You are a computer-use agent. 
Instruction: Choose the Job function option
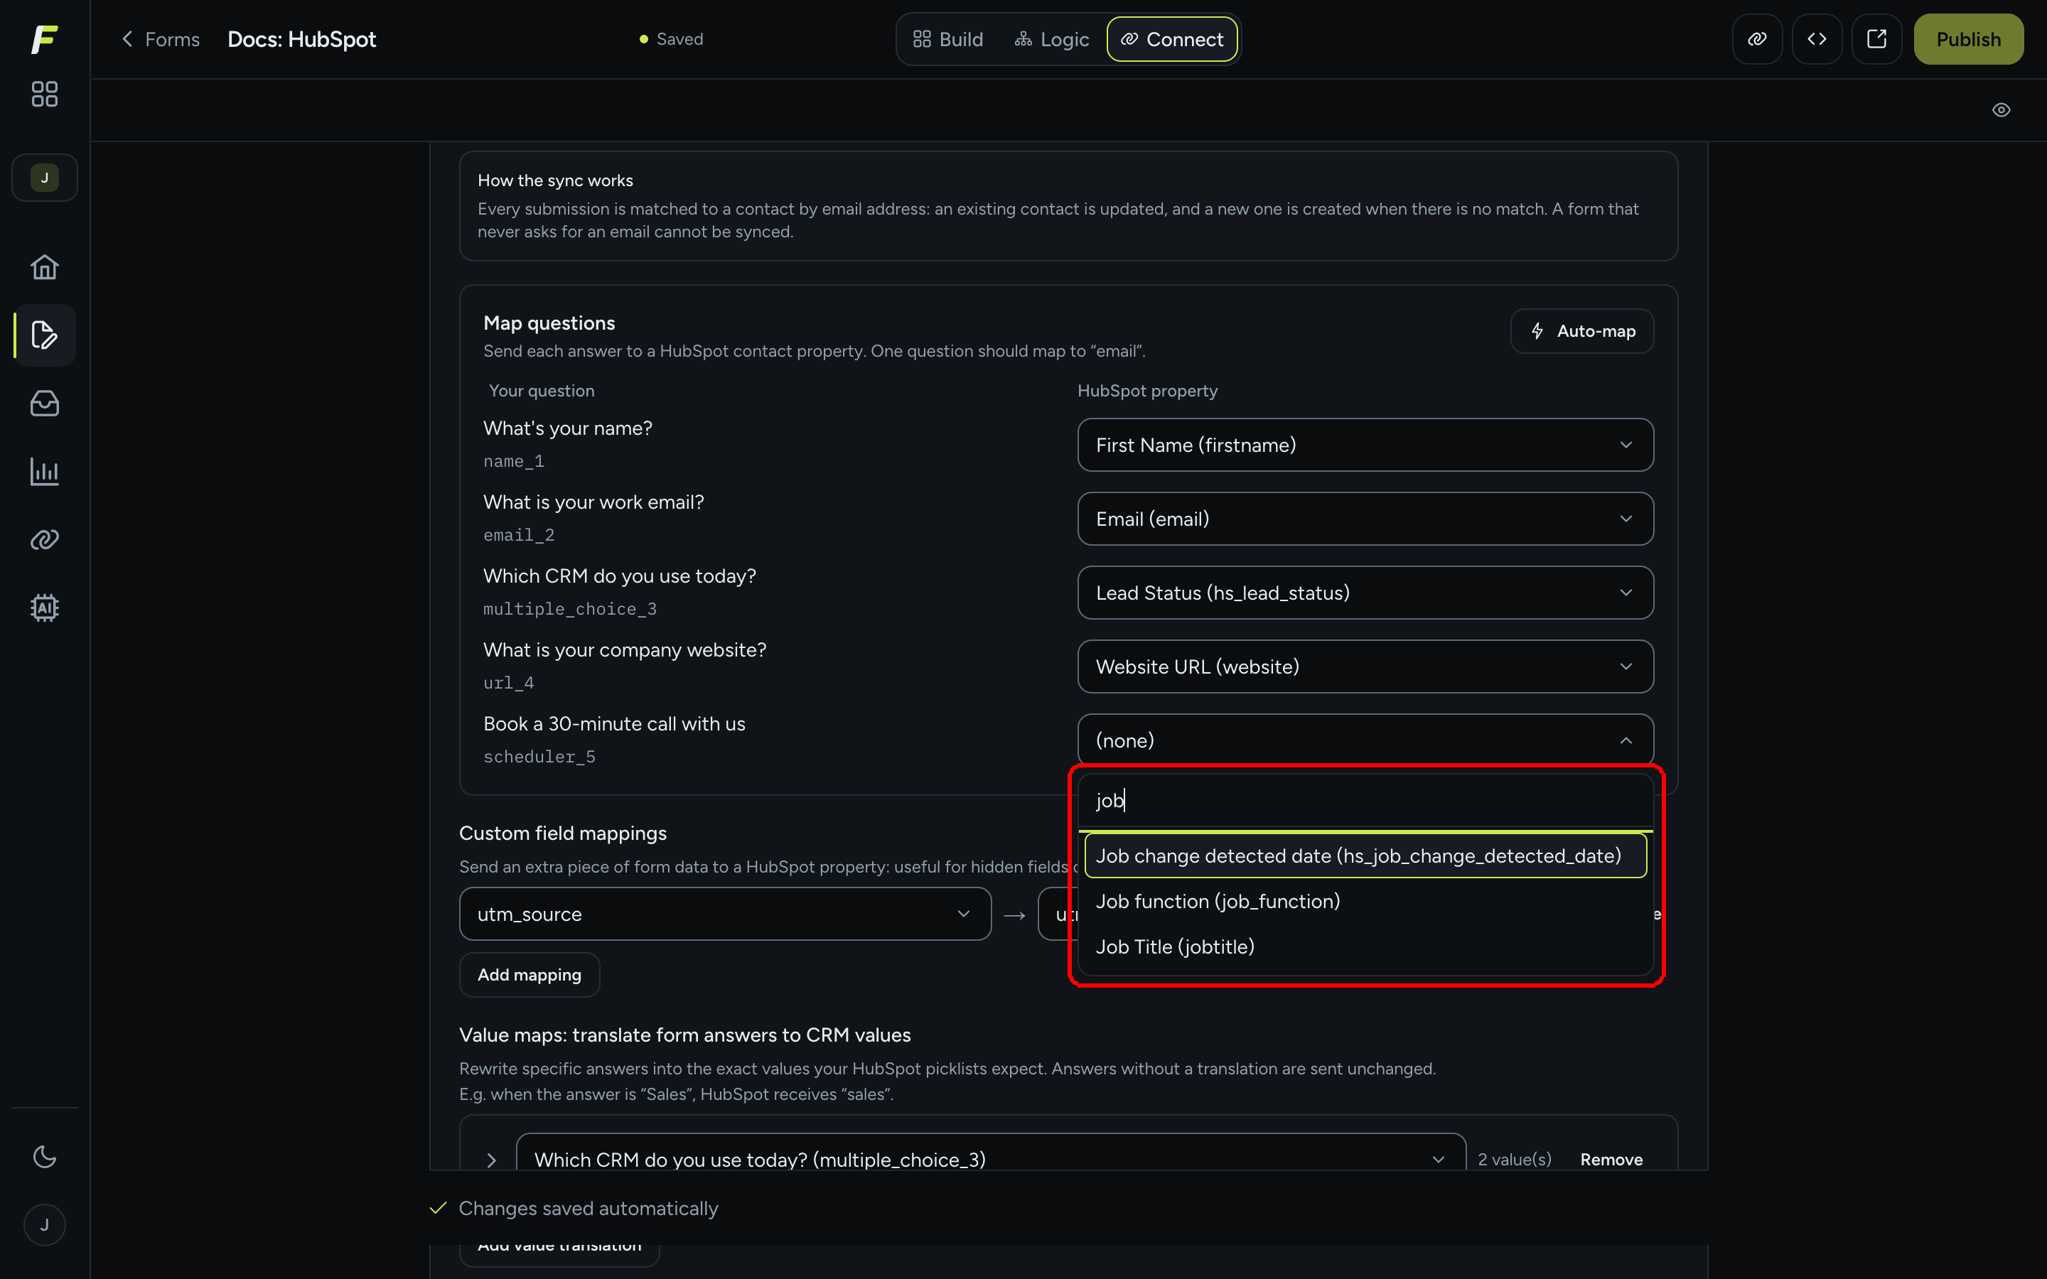point(1365,902)
